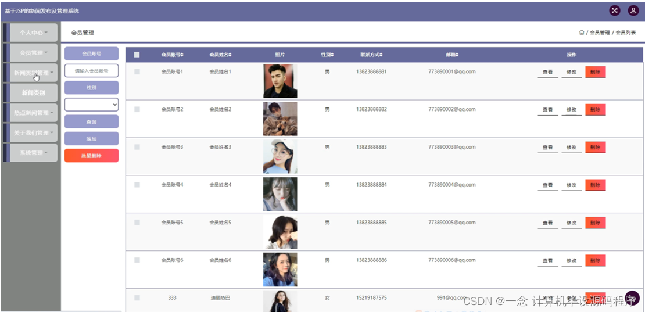Toggle the select-all checkbox in table header
Viewport: 645px width, 312px height.
tap(137, 55)
